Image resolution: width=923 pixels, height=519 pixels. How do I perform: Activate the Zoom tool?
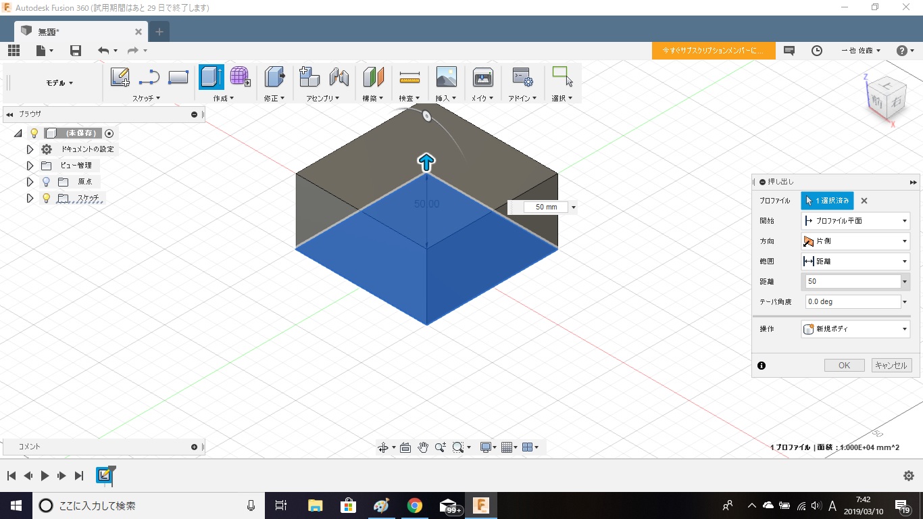pos(441,447)
